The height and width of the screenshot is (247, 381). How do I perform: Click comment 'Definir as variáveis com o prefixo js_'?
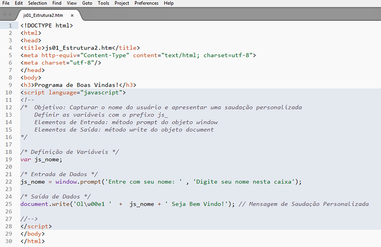pyautogui.click(x=101, y=115)
